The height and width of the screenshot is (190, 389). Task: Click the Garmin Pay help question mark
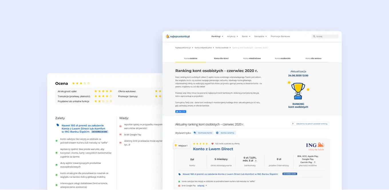tap(315, 162)
